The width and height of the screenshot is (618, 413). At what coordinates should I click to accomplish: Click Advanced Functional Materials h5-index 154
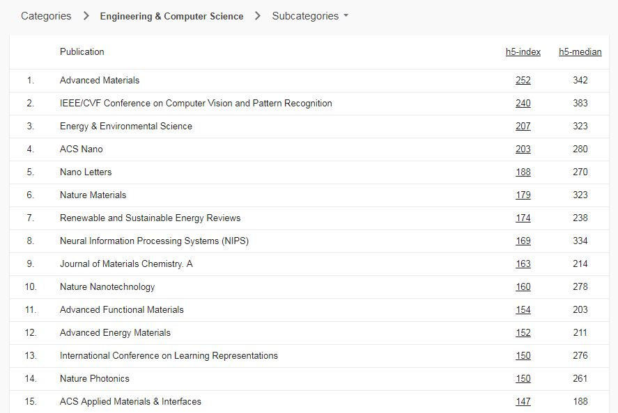[523, 310]
